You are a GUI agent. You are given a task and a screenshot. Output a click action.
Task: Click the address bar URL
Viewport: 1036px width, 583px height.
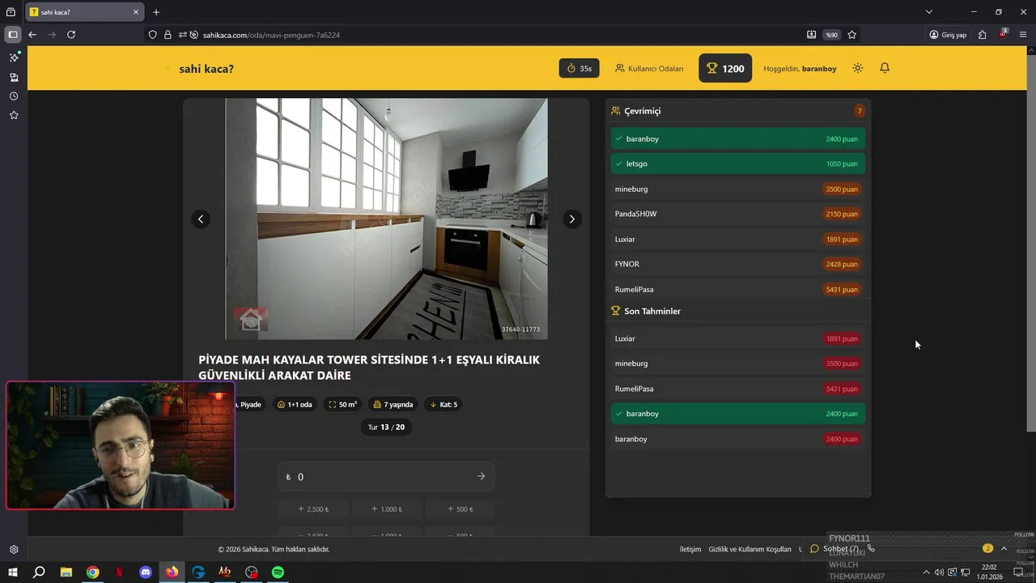pos(271,35)
